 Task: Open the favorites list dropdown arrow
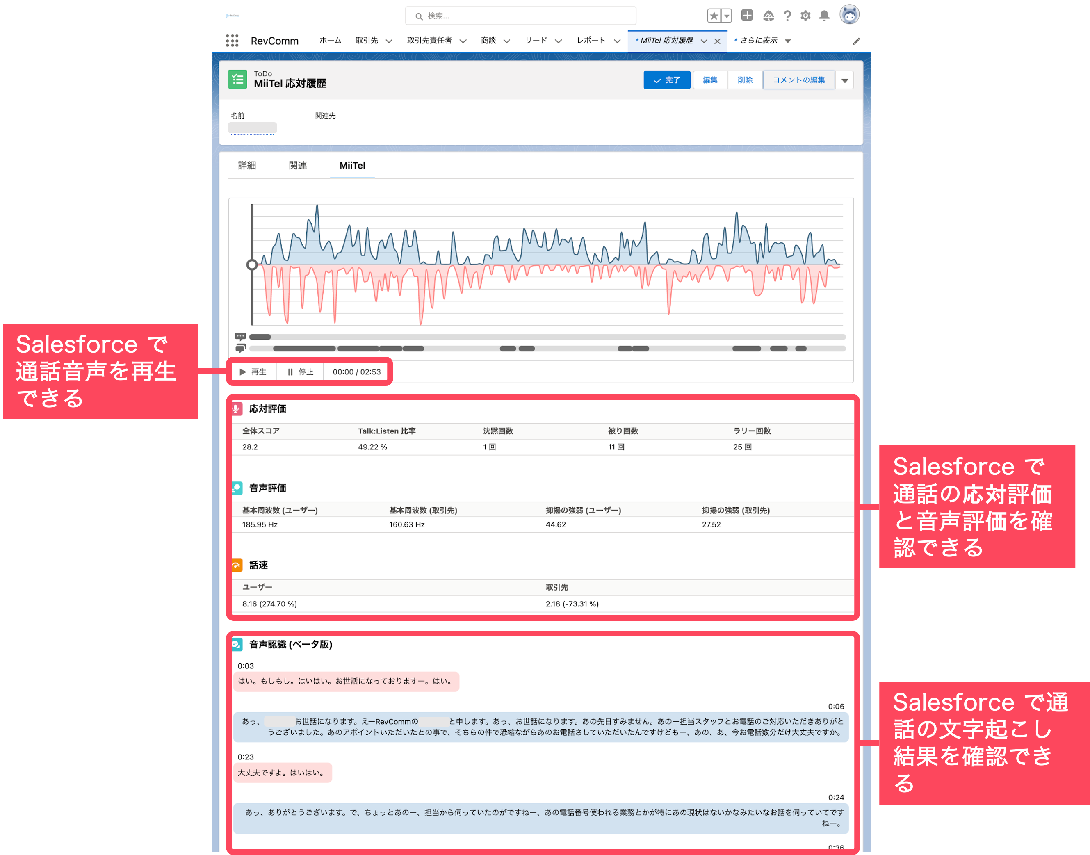point(727,16)
